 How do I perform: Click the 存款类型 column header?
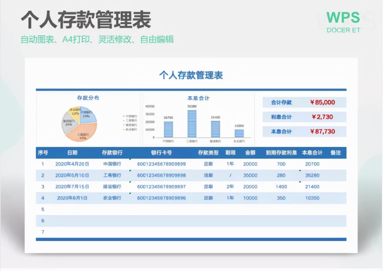(x=208, y=153)
